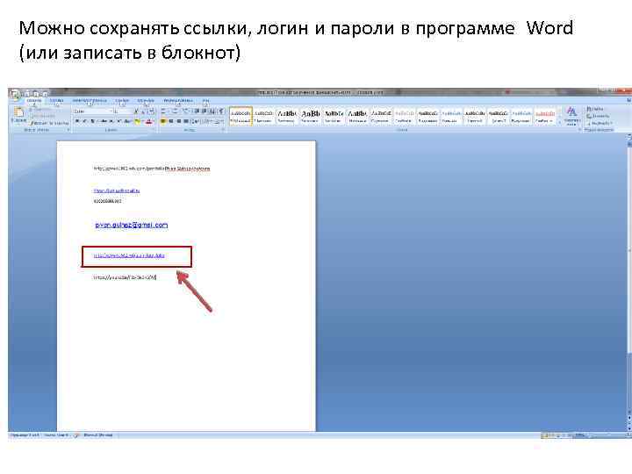
Task: Open the Clipboard group dialog launcher
Action: click(x=68, y=130)
